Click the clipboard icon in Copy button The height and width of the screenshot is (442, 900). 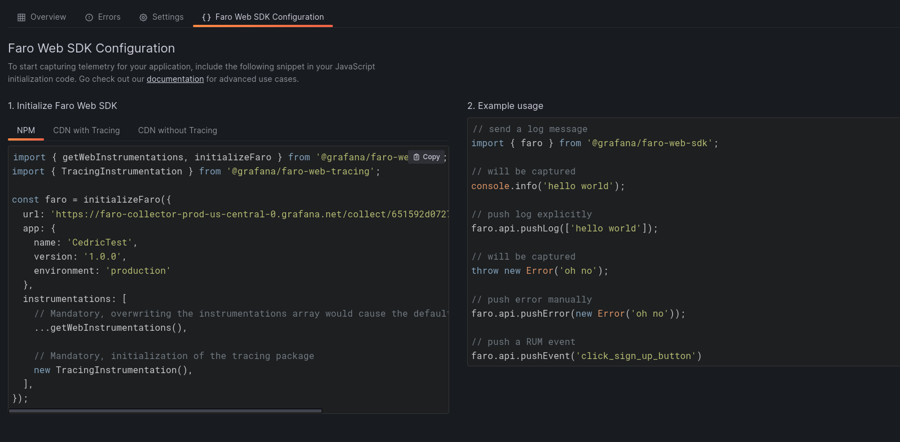(x=416, y=157)
